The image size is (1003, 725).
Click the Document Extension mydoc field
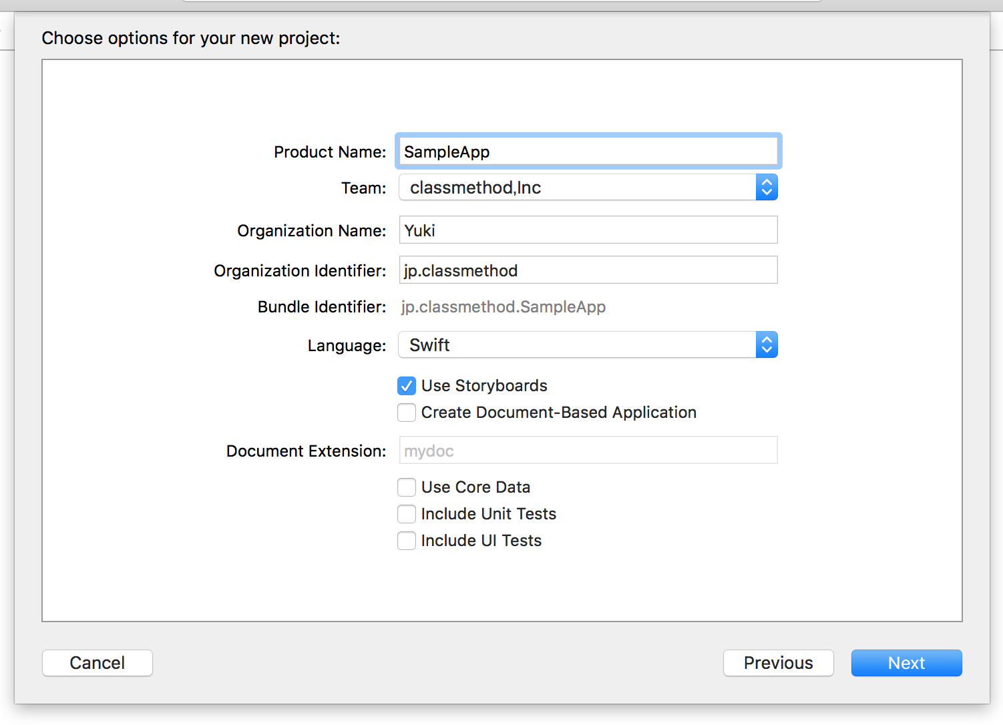588,451
